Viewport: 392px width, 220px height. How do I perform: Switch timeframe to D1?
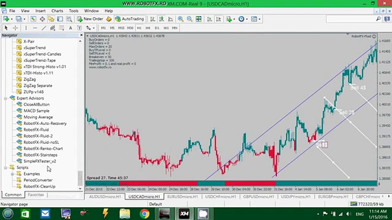(x=157, y=28)
